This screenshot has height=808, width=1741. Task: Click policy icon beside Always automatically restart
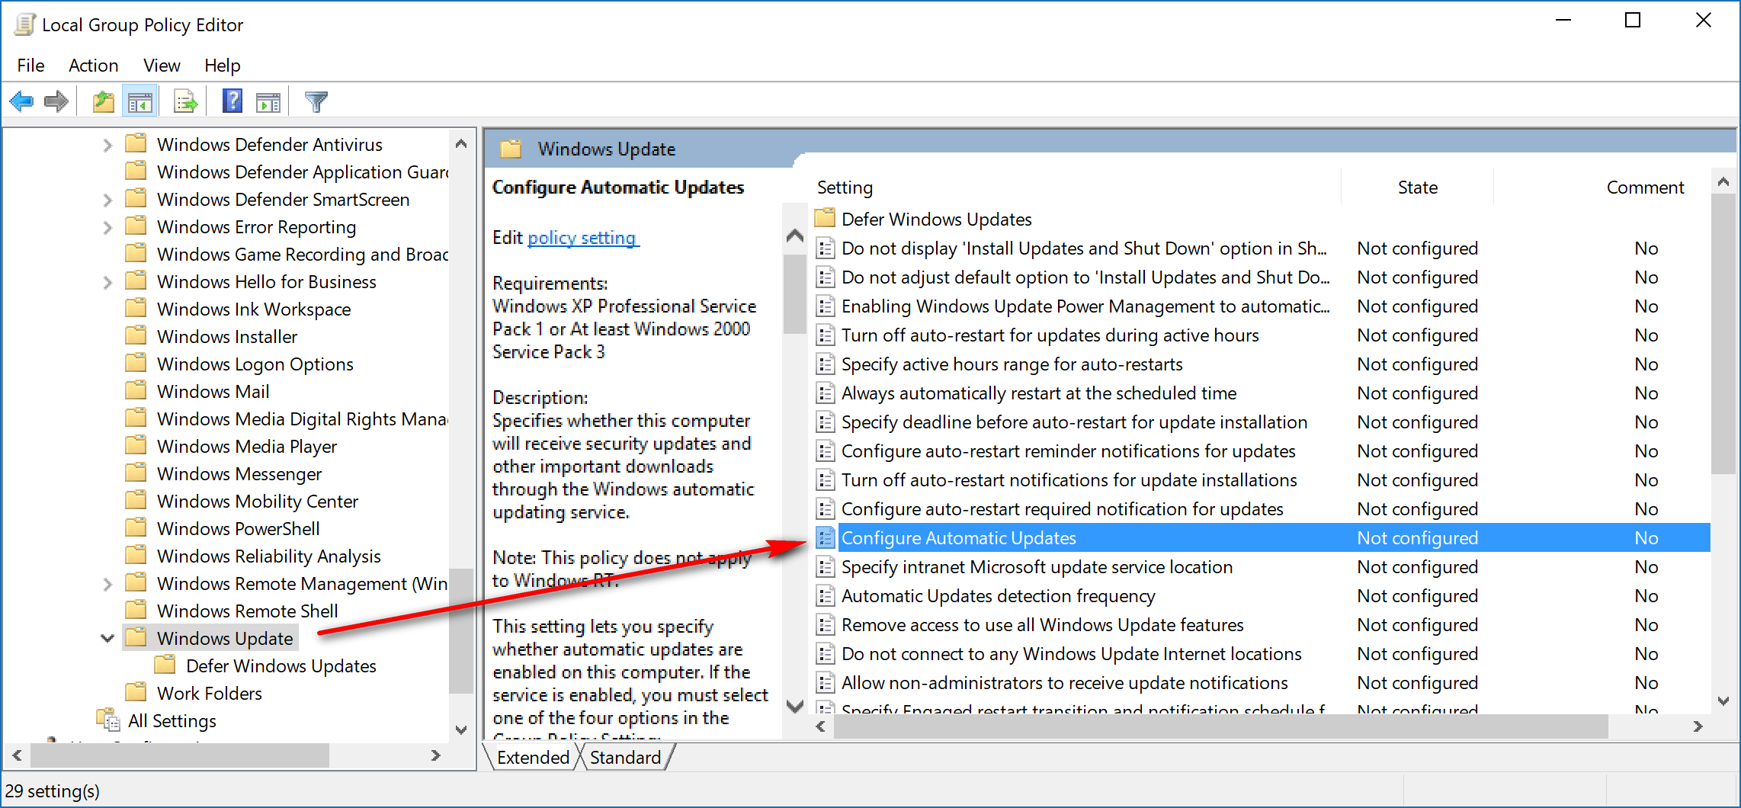[825, 393]
